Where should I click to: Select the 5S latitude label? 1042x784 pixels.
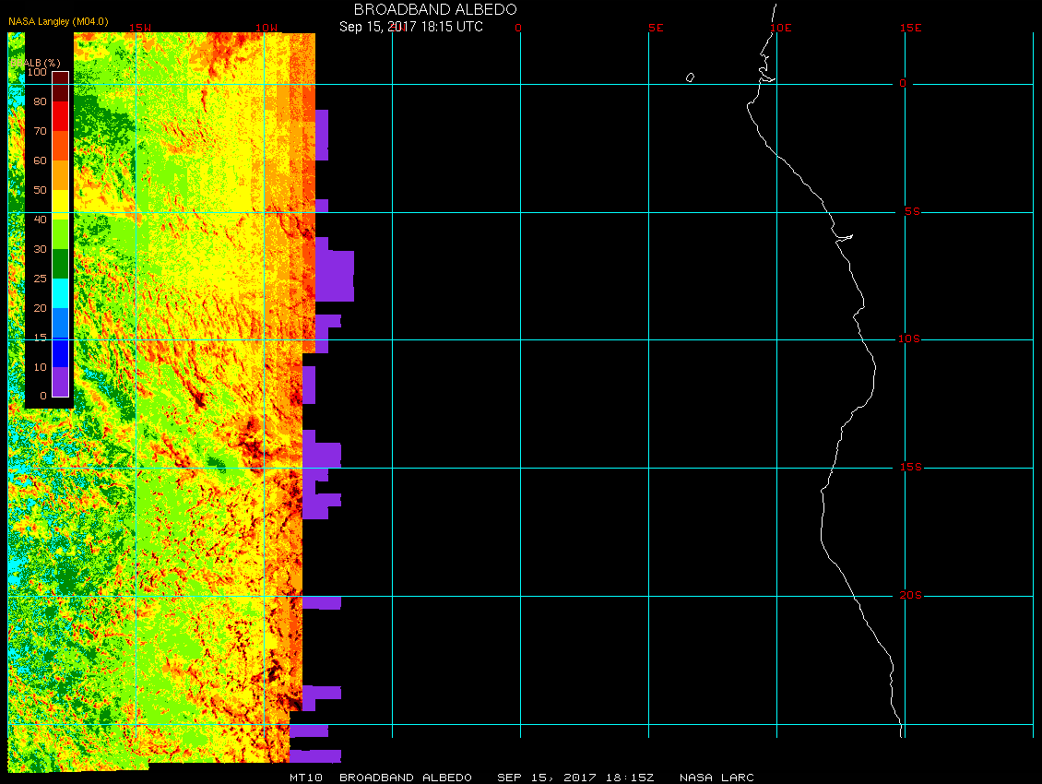(910, 212)
